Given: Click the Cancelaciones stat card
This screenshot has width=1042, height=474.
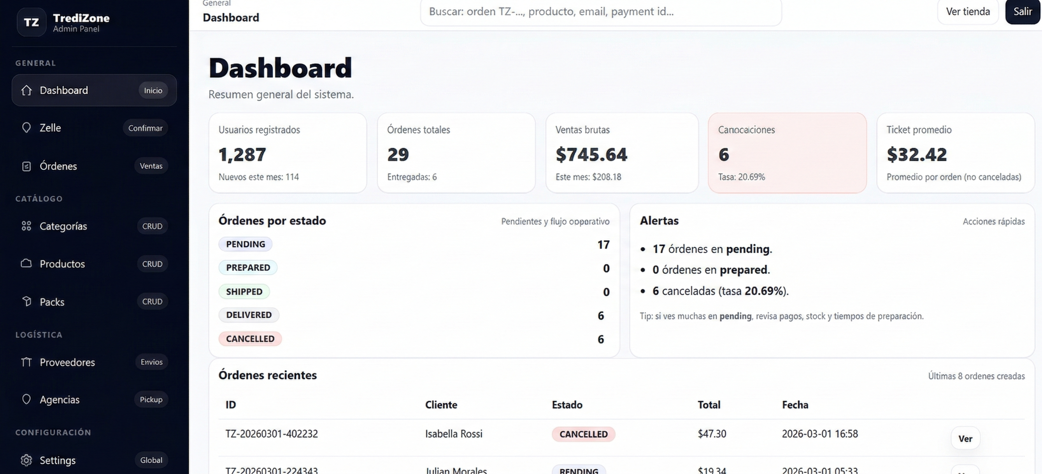Looking at the screenshot, I should pyautogui.click(x=787, y=153).
